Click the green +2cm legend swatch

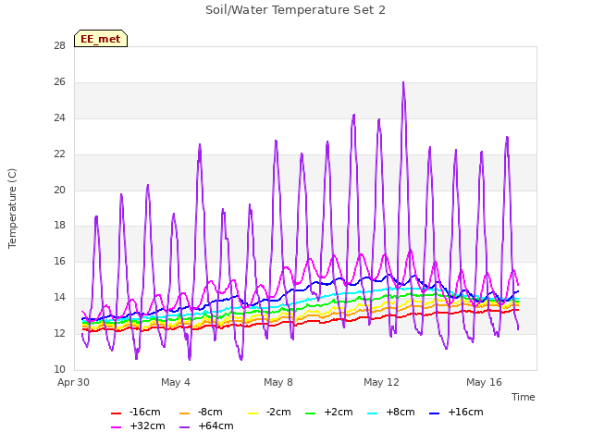[x=311, y=413]
